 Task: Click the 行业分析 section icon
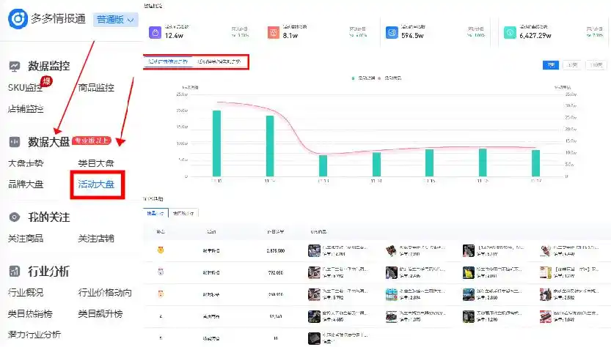15,272
